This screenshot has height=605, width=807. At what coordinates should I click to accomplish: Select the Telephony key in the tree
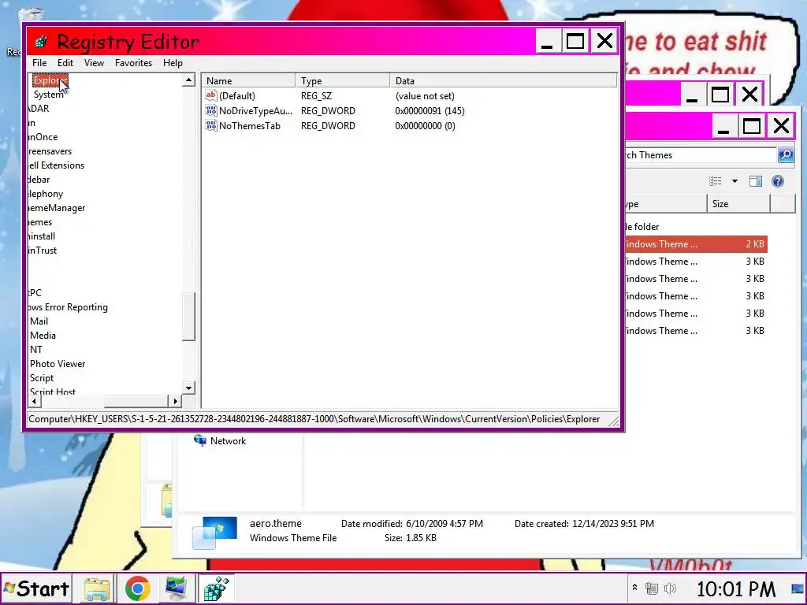click(x=45, y=194)
